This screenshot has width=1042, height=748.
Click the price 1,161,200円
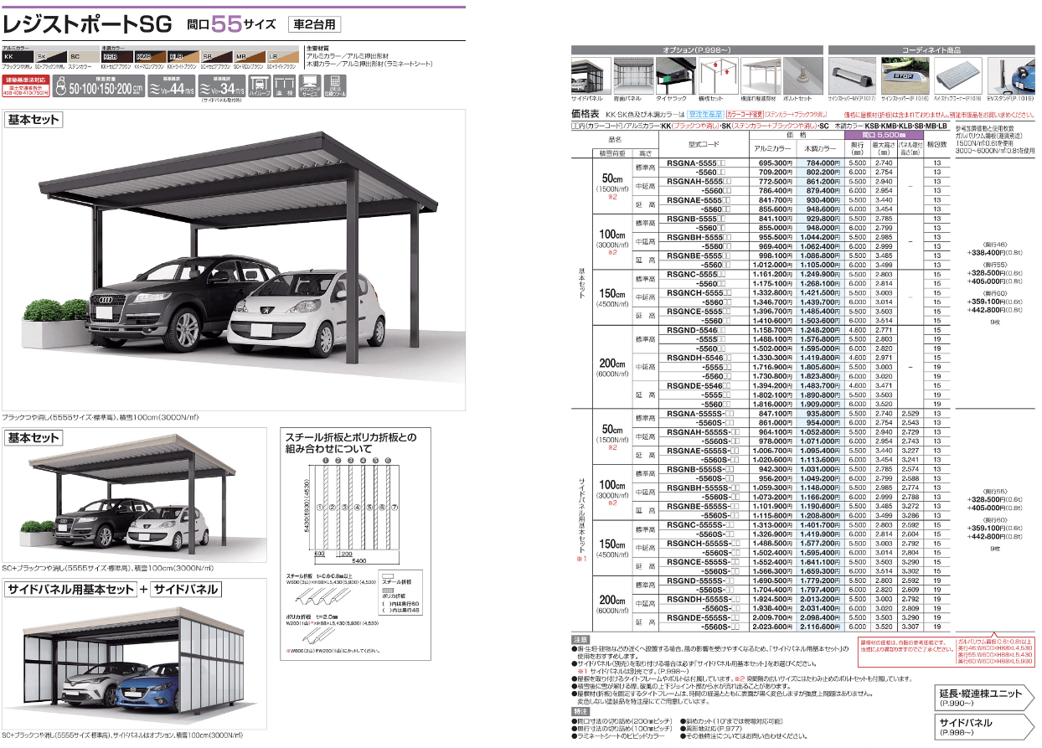[x=772, y=275]
